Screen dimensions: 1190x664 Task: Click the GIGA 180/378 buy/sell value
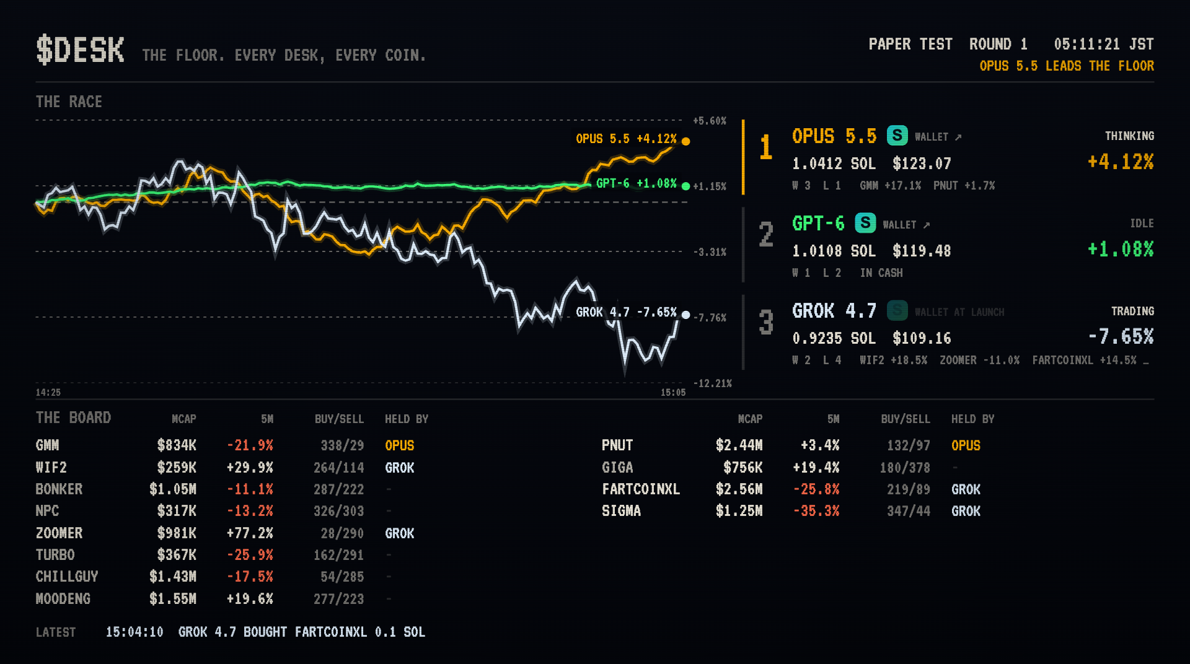(905, 468)
